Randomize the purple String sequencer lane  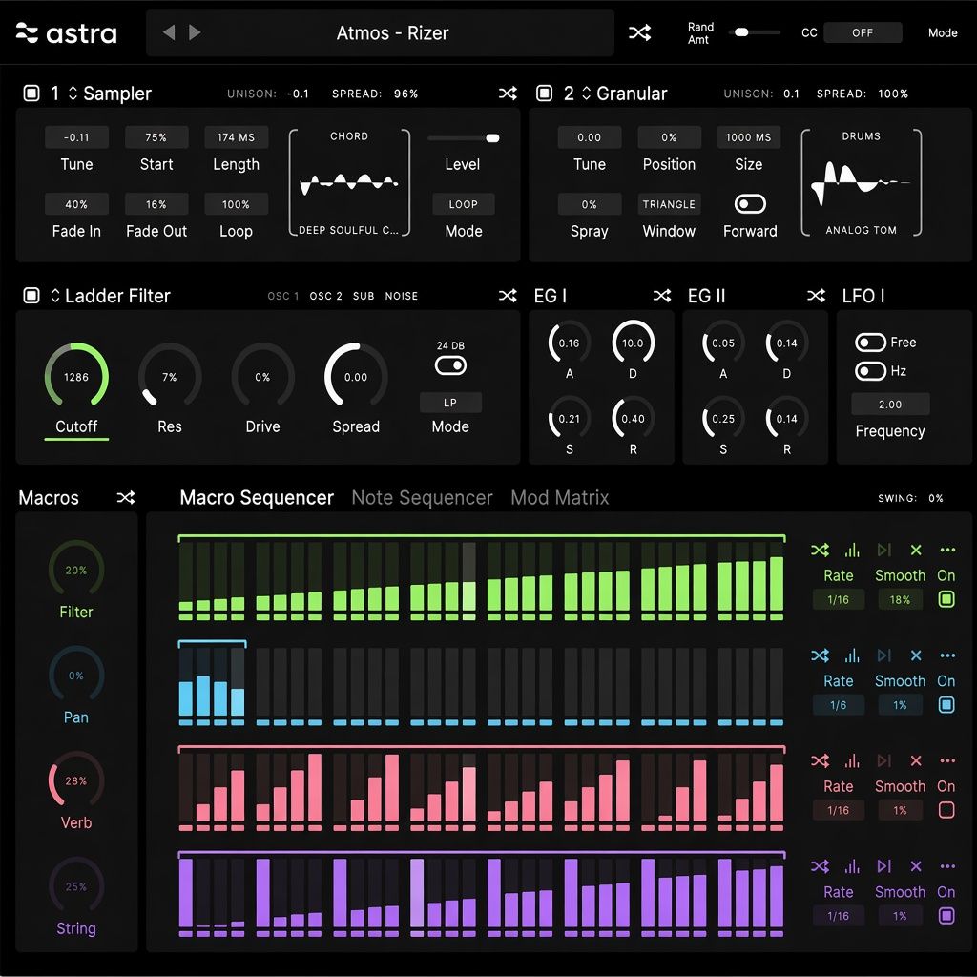pyautogui.click(x=820, y=865)
